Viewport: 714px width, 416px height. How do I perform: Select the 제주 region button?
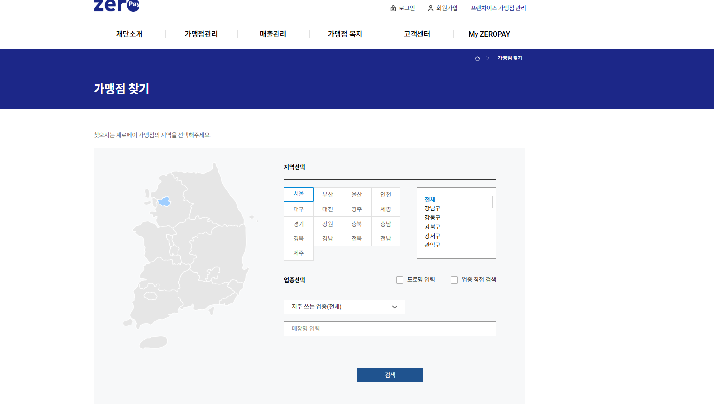(x=298, y=253)
